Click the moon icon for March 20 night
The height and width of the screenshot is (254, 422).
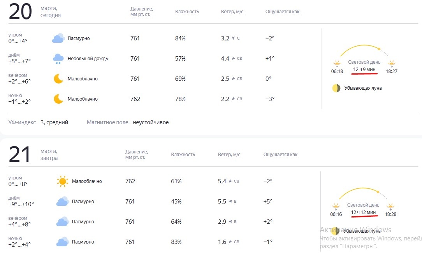(x=58, y=99)
